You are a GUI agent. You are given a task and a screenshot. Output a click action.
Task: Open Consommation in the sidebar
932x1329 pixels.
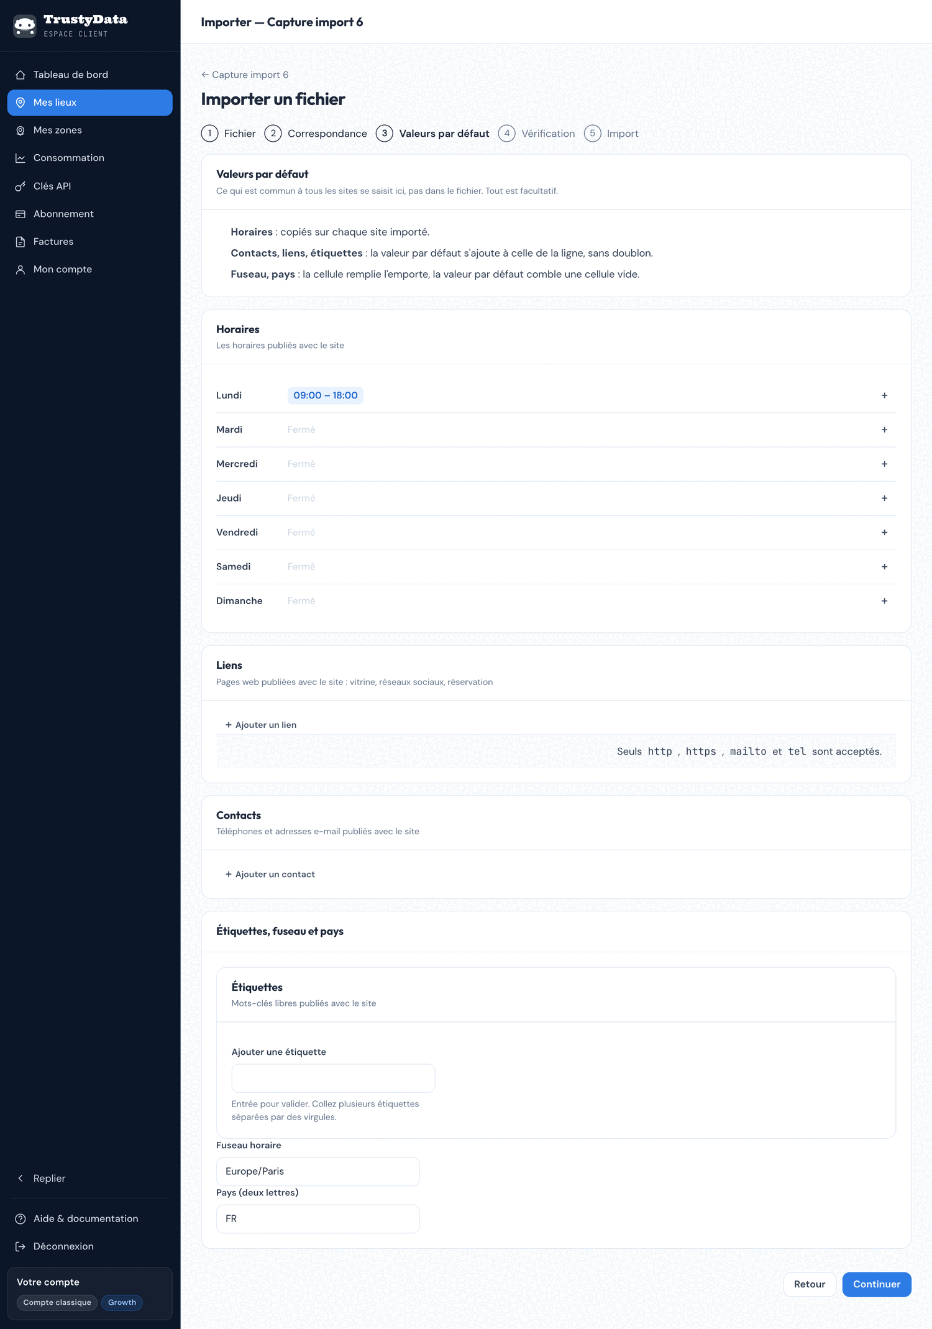click(90, 158)
